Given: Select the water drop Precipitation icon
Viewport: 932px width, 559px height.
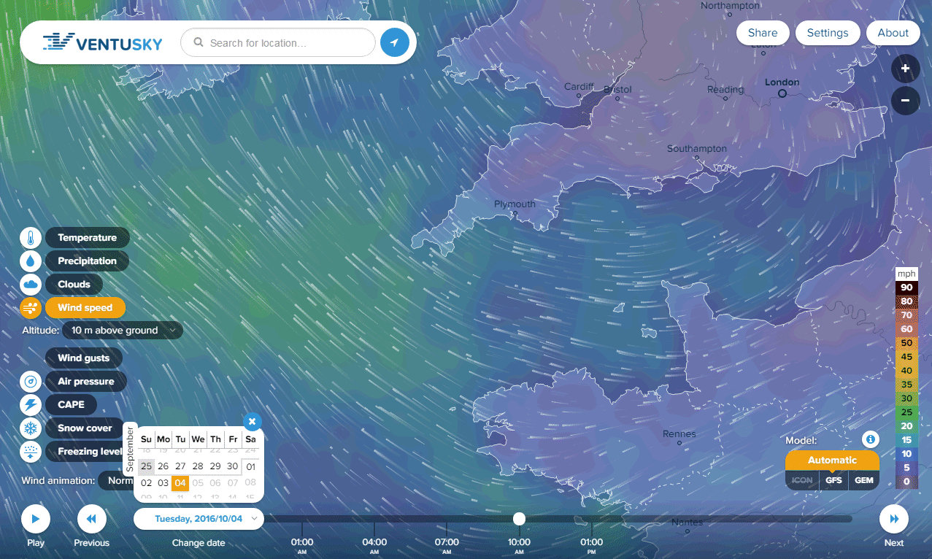Looking at the screenshot, I should pos(31,261).
